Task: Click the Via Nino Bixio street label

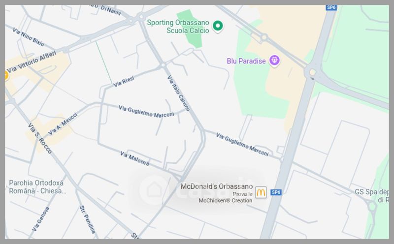Action: click(x=29, y=37)
